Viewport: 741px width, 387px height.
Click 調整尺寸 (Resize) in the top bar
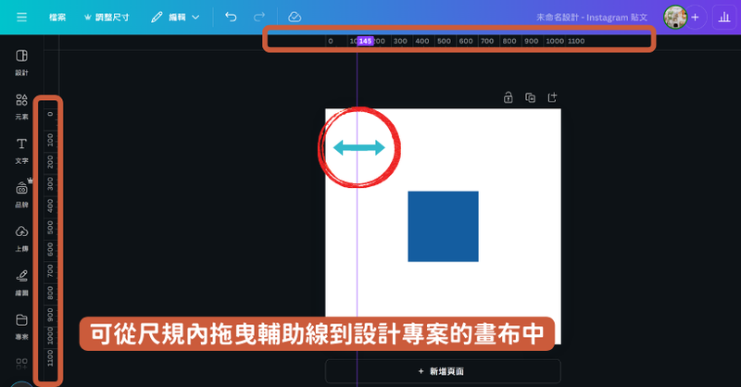coord(107,17)
